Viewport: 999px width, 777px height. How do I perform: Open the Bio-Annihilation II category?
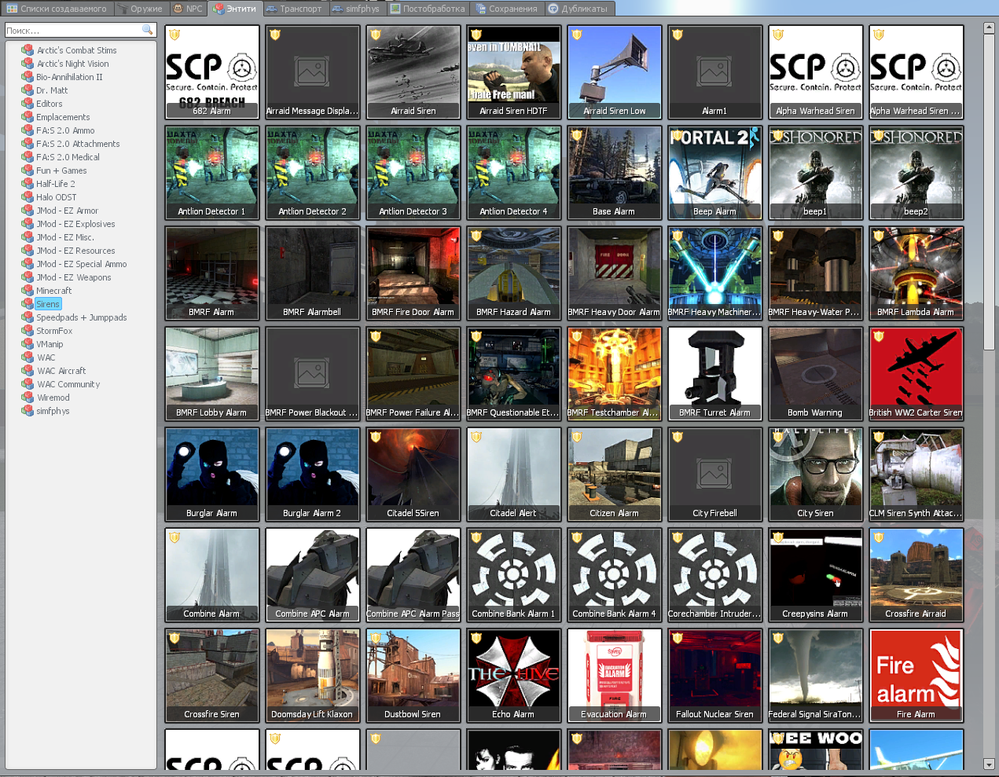tap(69, 77)
